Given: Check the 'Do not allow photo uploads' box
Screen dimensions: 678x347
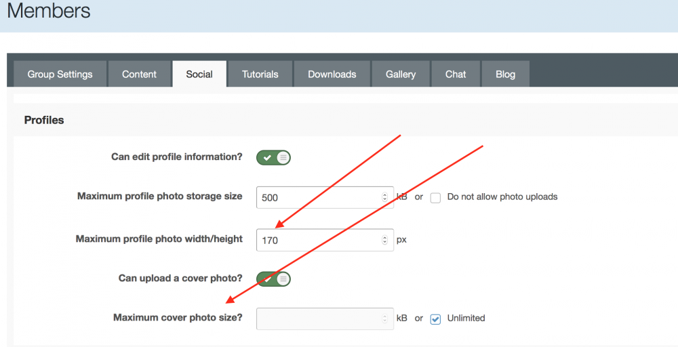Looking at the screenshot, I should (x=436, y=197).
